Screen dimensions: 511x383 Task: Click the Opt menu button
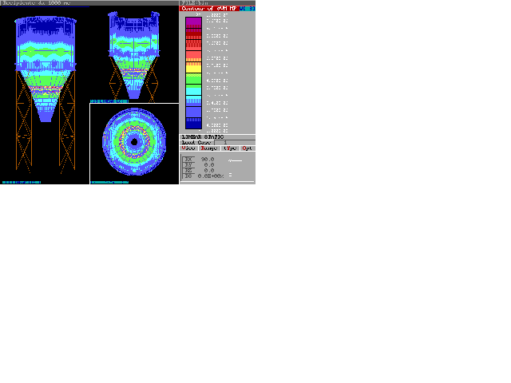point(247,148)
